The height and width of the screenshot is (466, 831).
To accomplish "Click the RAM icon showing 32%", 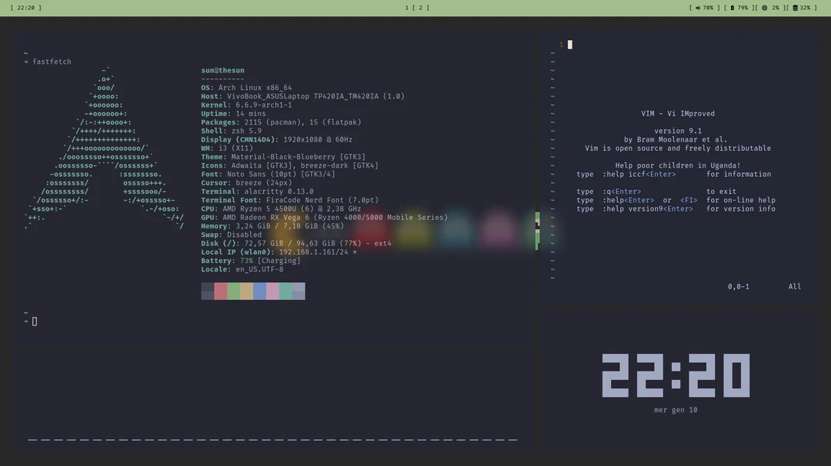I will coord(796,7).
